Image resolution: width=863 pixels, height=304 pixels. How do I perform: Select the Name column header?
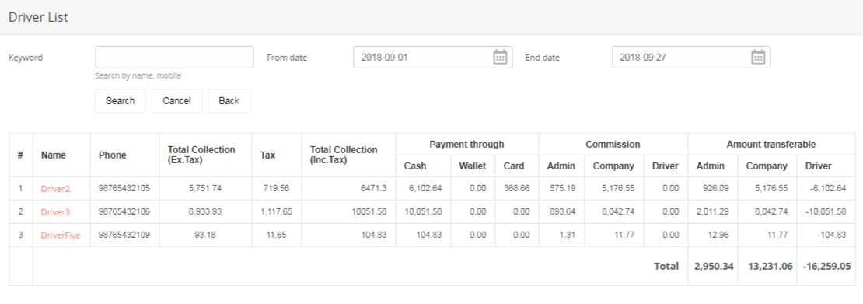[x=54, y=155]
